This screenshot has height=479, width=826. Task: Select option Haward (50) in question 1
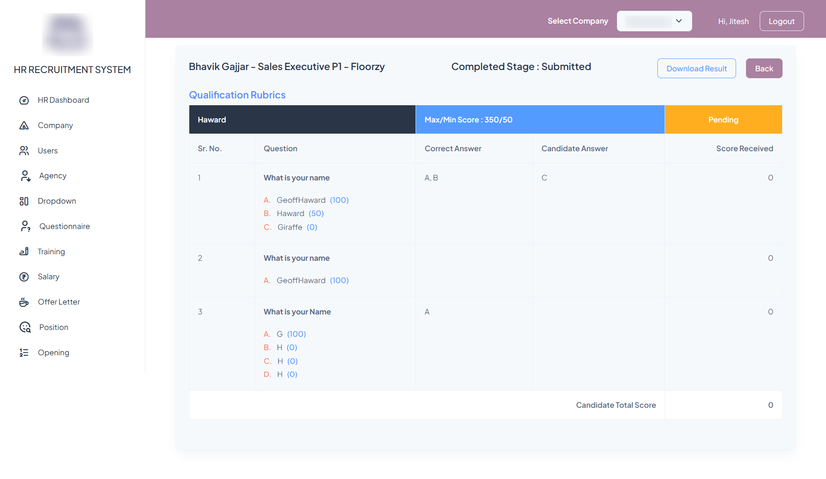click(x=294, y=214)
